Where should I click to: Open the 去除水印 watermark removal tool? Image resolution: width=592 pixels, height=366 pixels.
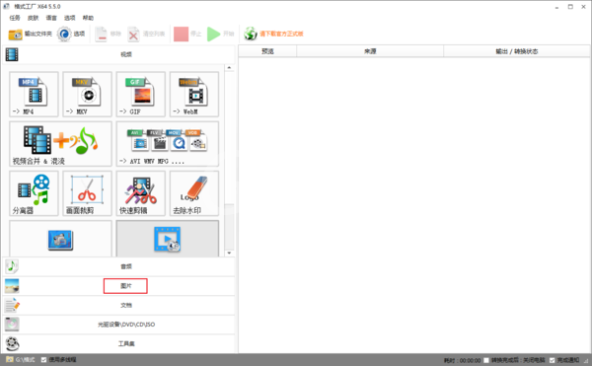pyautogui.click(x=194, y=193)
